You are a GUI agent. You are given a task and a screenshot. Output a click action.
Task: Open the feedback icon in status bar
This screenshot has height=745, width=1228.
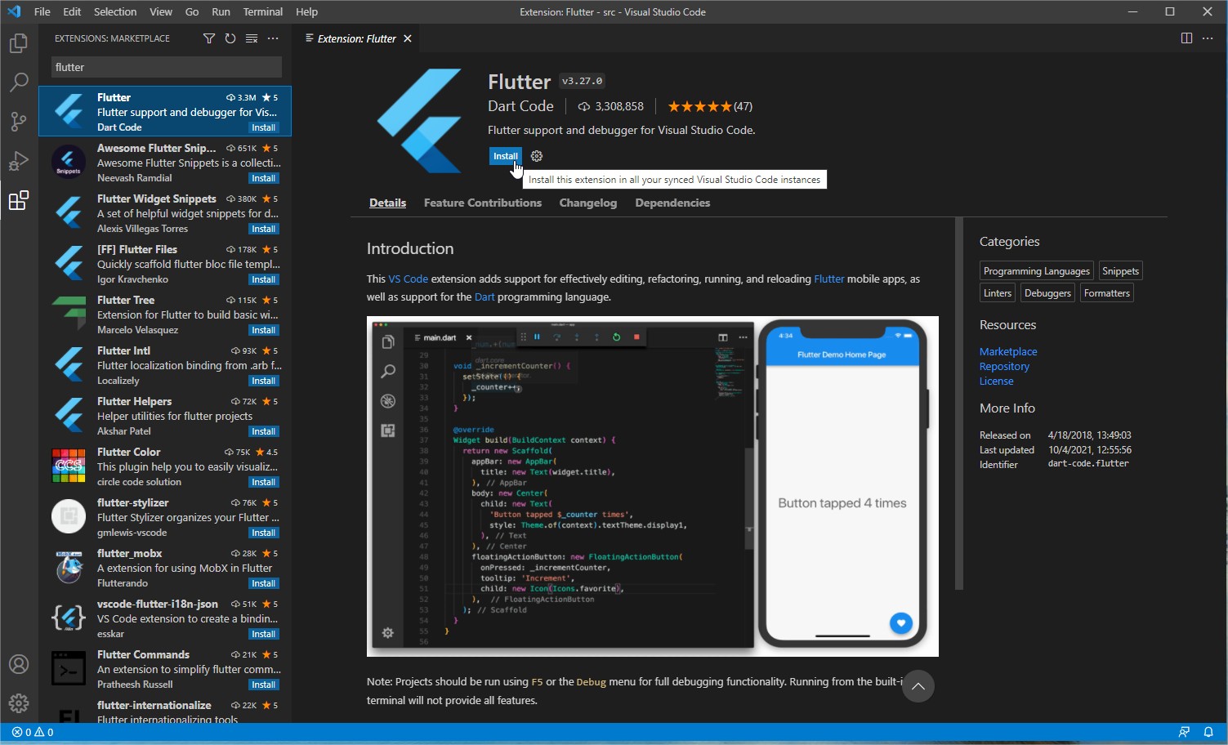[x=1184, y=732]
